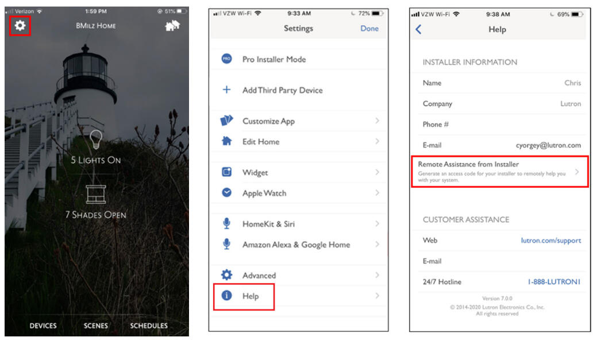Tap Done in Settings

point(369,28)
